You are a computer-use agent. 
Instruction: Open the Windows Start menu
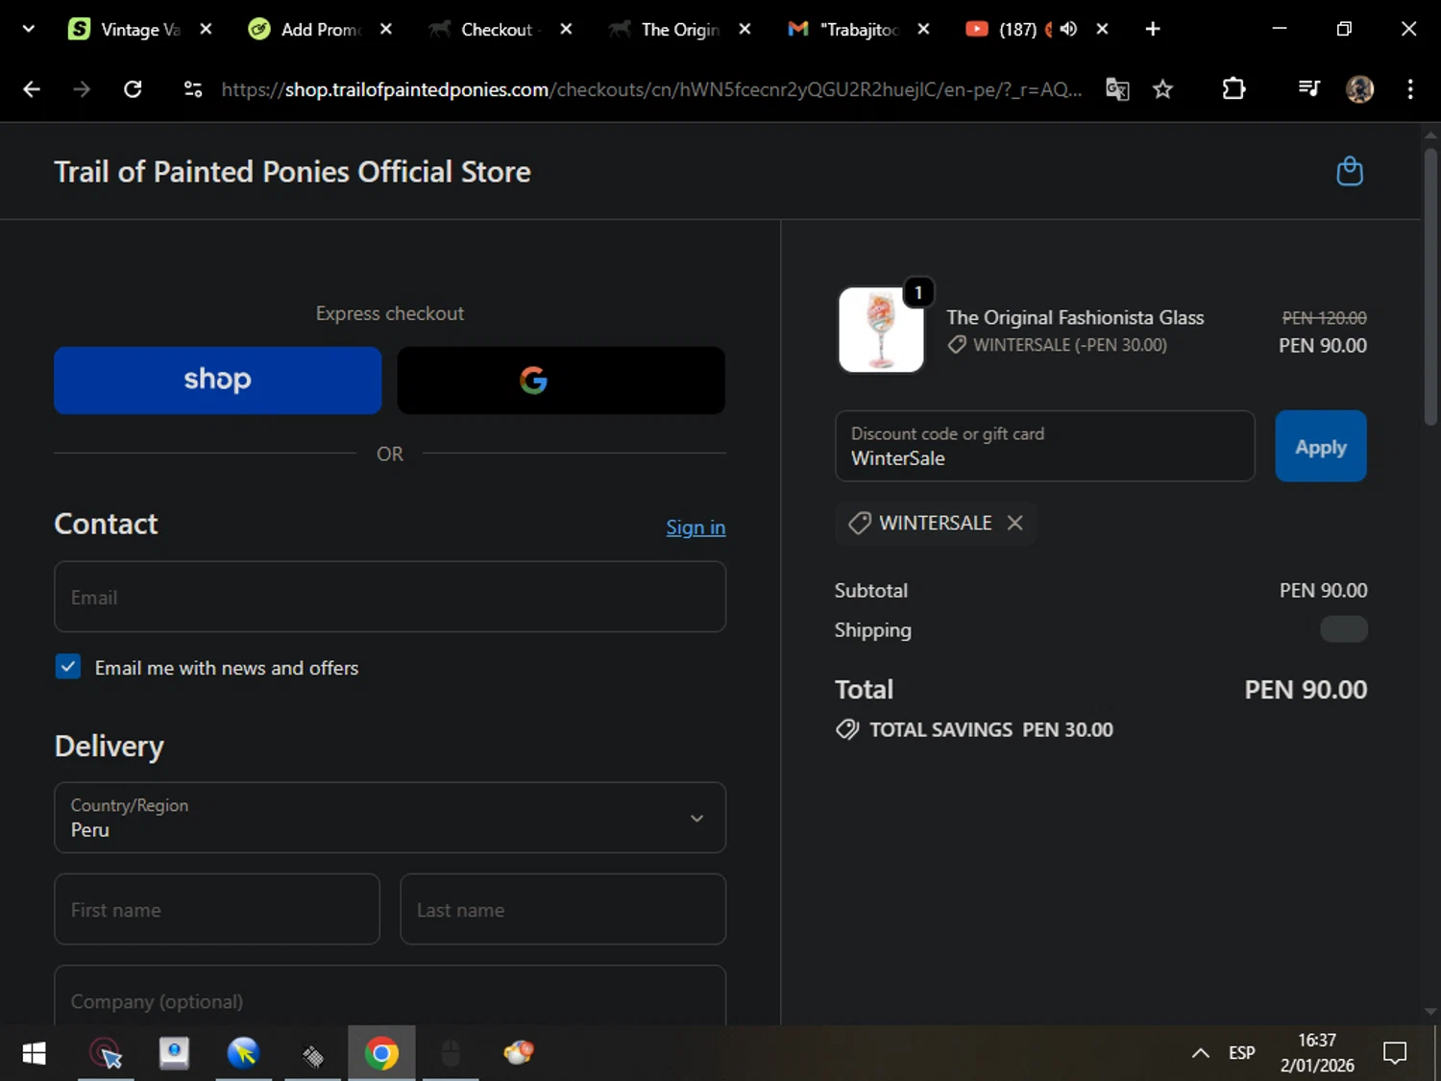tap(34, 1054)
